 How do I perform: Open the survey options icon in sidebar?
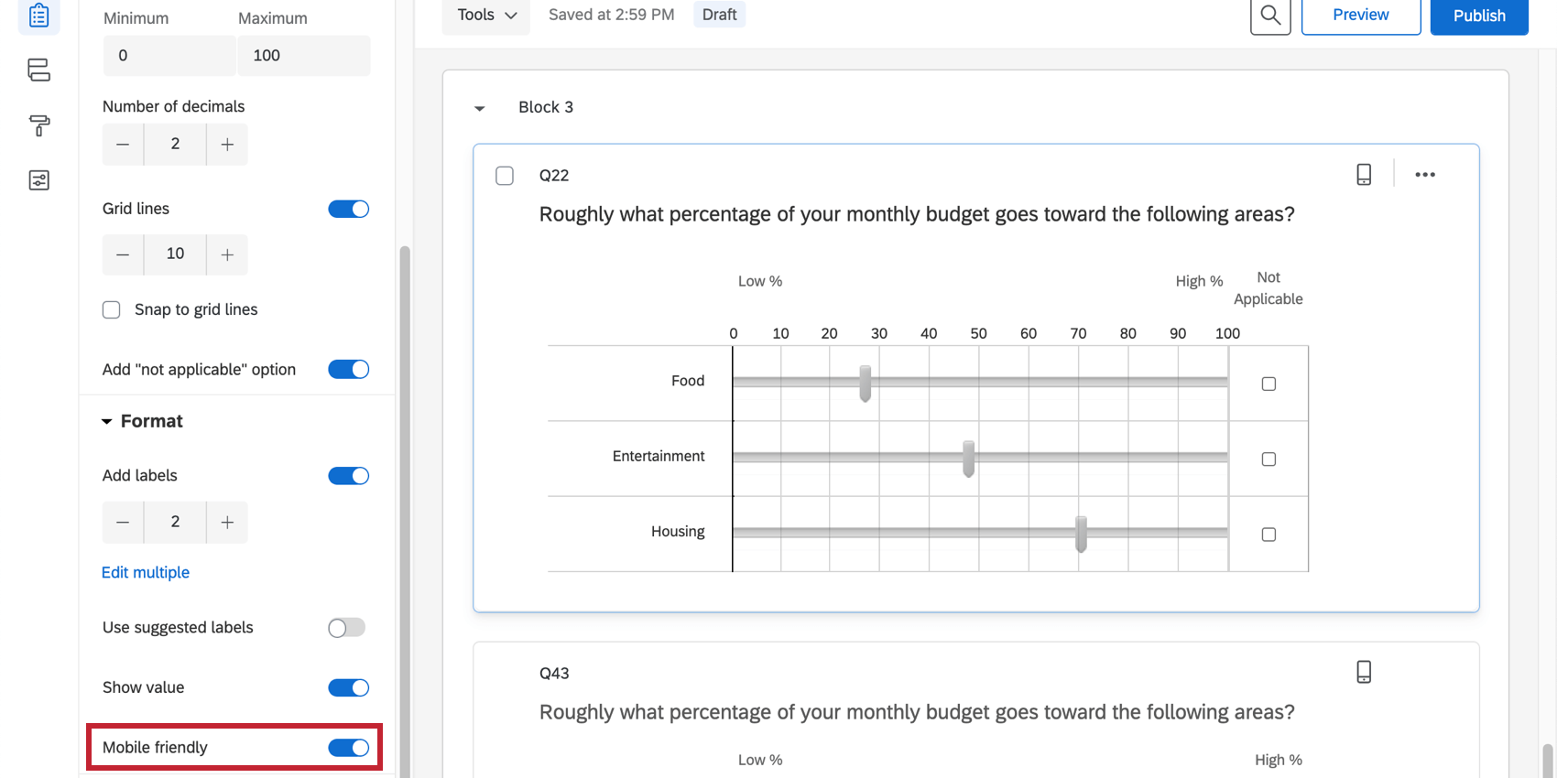[38, 180]
